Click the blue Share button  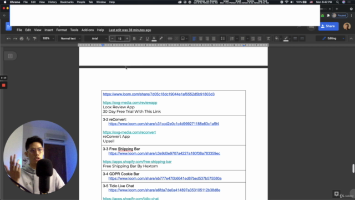pos(328,26)
